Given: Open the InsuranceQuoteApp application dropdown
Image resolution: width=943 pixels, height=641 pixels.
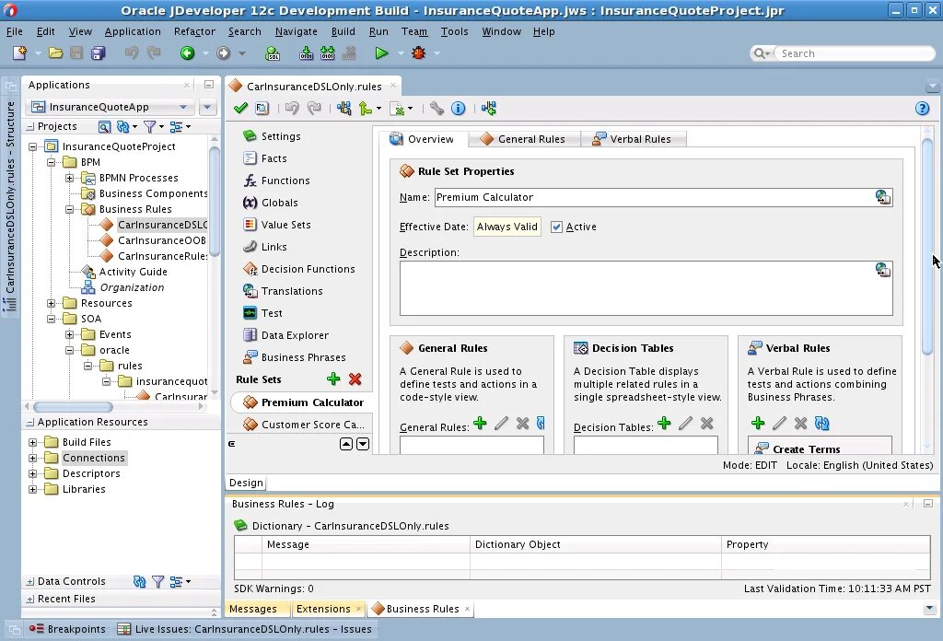Looking at the screenshot, I should pos(183,107).
